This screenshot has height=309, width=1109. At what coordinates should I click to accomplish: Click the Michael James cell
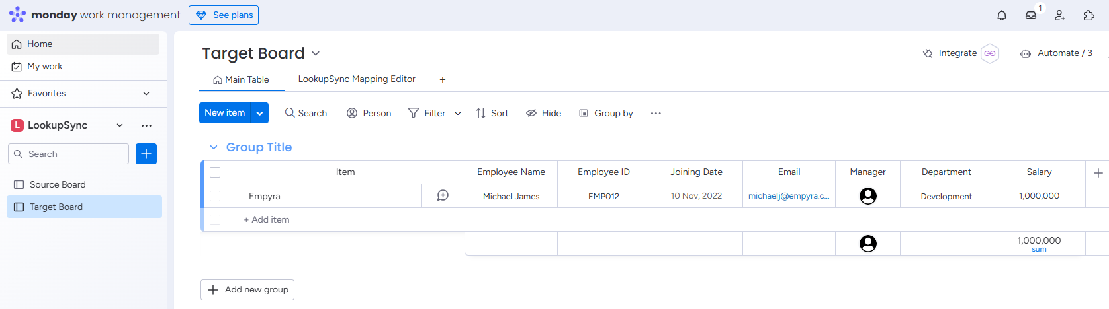(x=511, y=196)
